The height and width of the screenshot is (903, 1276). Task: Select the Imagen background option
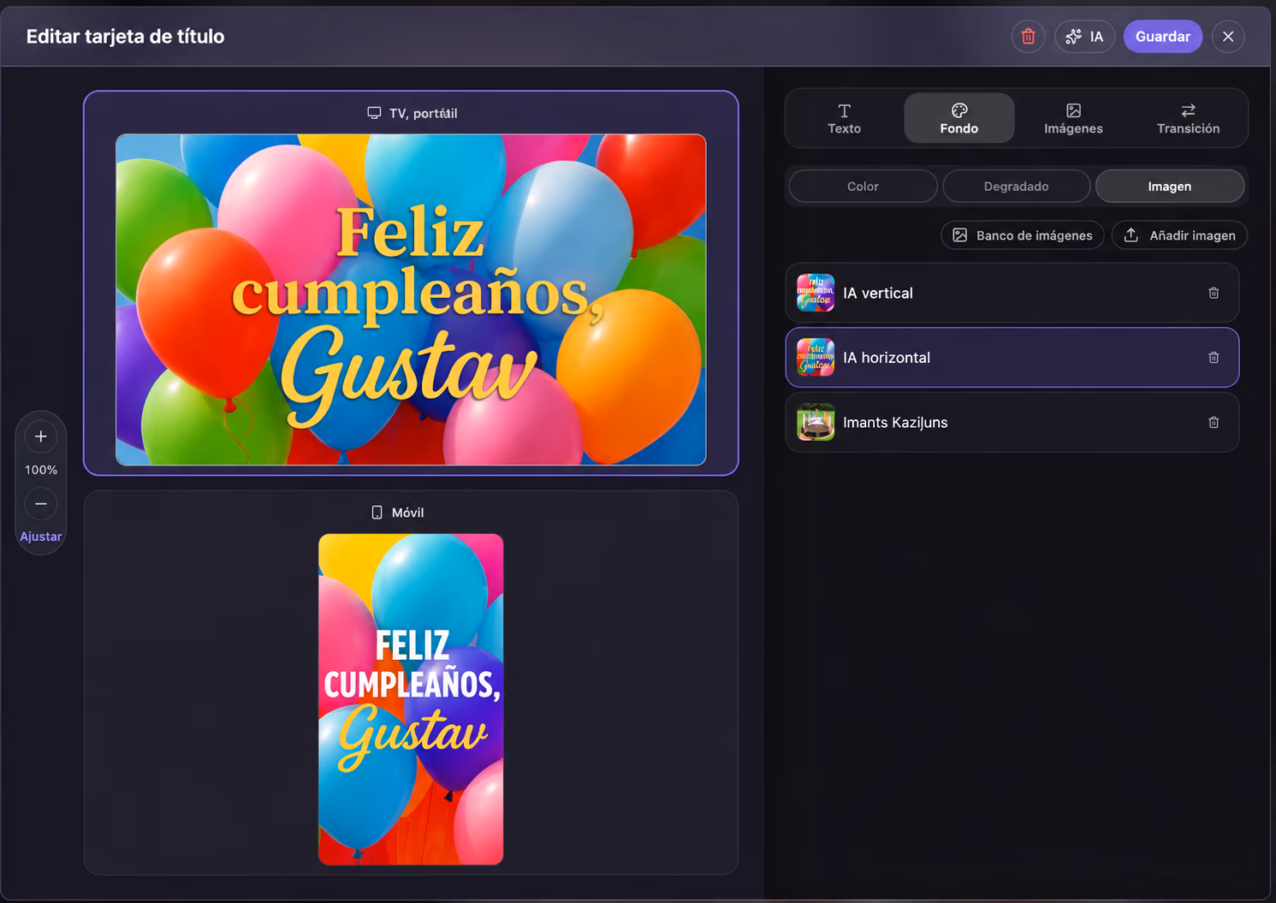click(x=1169, y=186)
